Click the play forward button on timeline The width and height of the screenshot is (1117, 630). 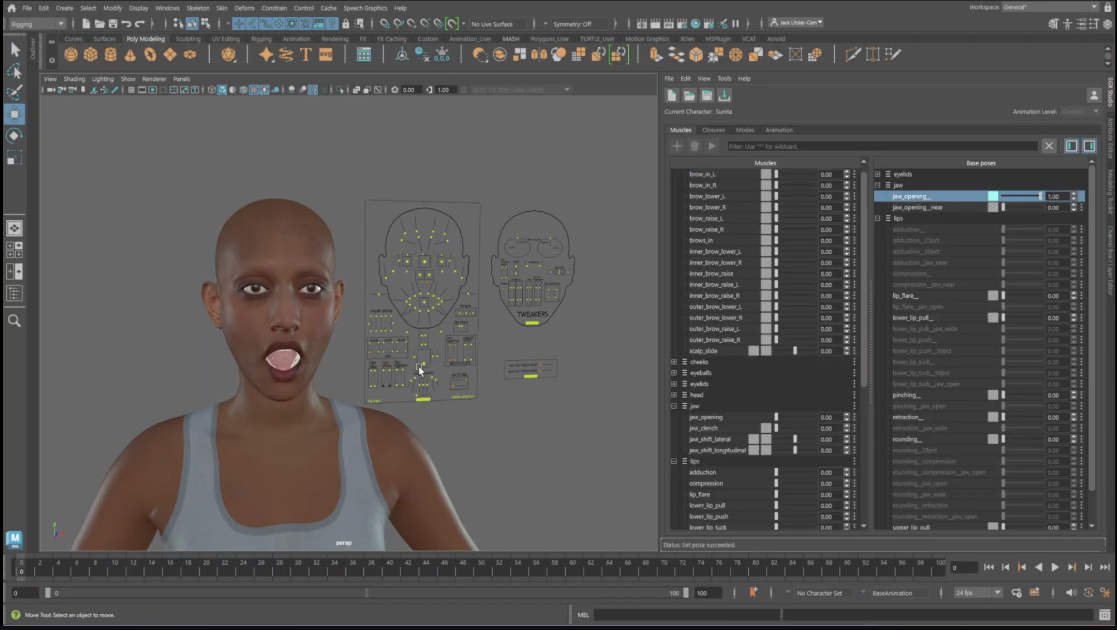[1055, 568]
